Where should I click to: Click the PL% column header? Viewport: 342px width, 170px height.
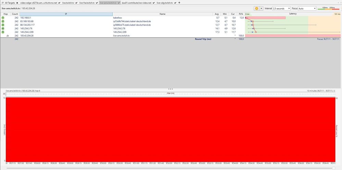[x=241, y=14]
